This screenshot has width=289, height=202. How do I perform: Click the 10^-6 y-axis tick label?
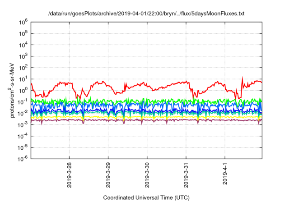pyautogui.click(x=23, y=159)
